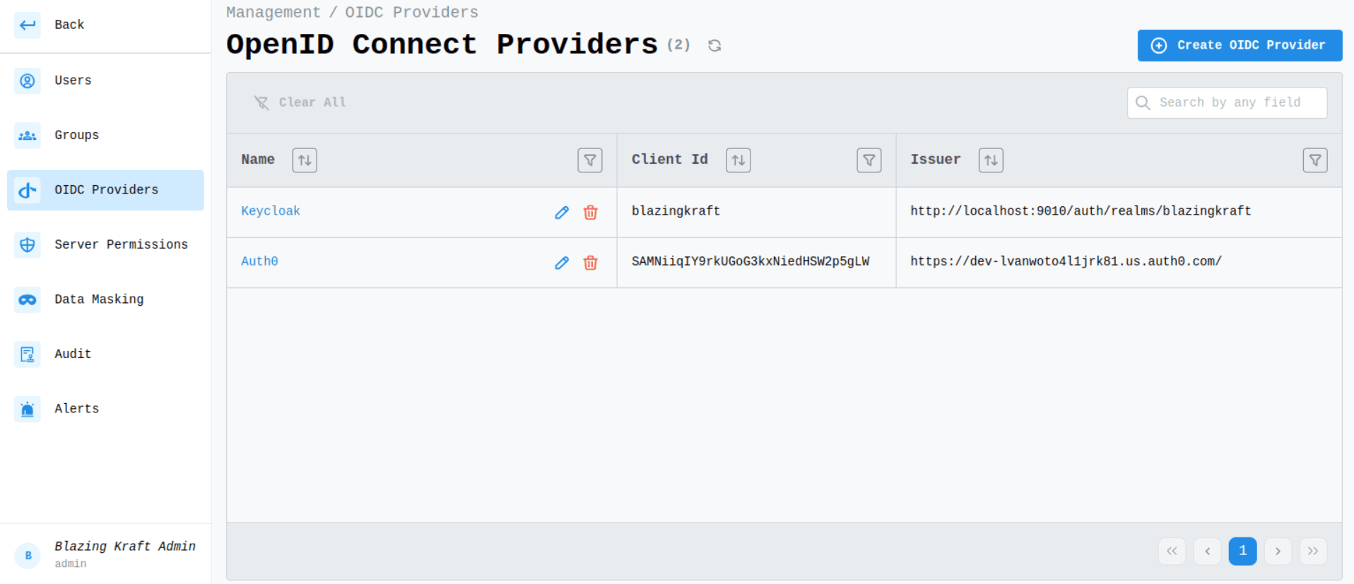The image size is (1354, 584).
Task: Click the OIDC Providers breadcrumb text
Action: [411, 13]
